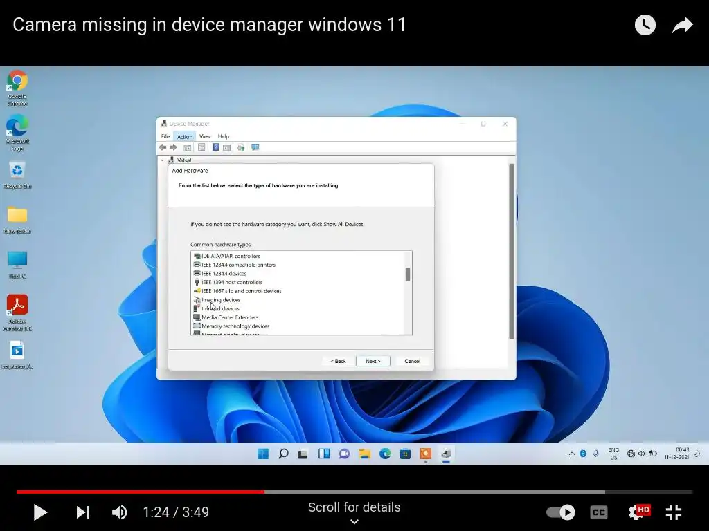Viewport: 709px width, 531px height.
Task: Open Chat icon in the taskbar
Action: pos(344,454)
